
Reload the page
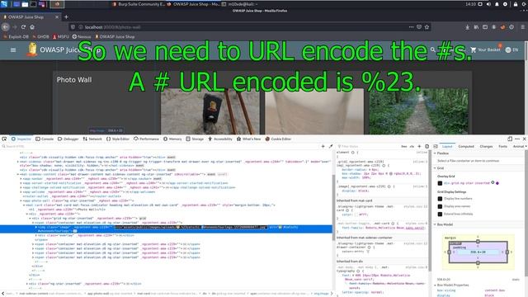tap(23, 27)
